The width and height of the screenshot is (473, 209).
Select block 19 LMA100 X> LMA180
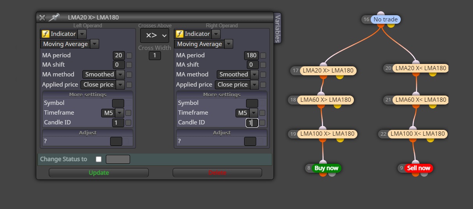click(x=327, y=134)
